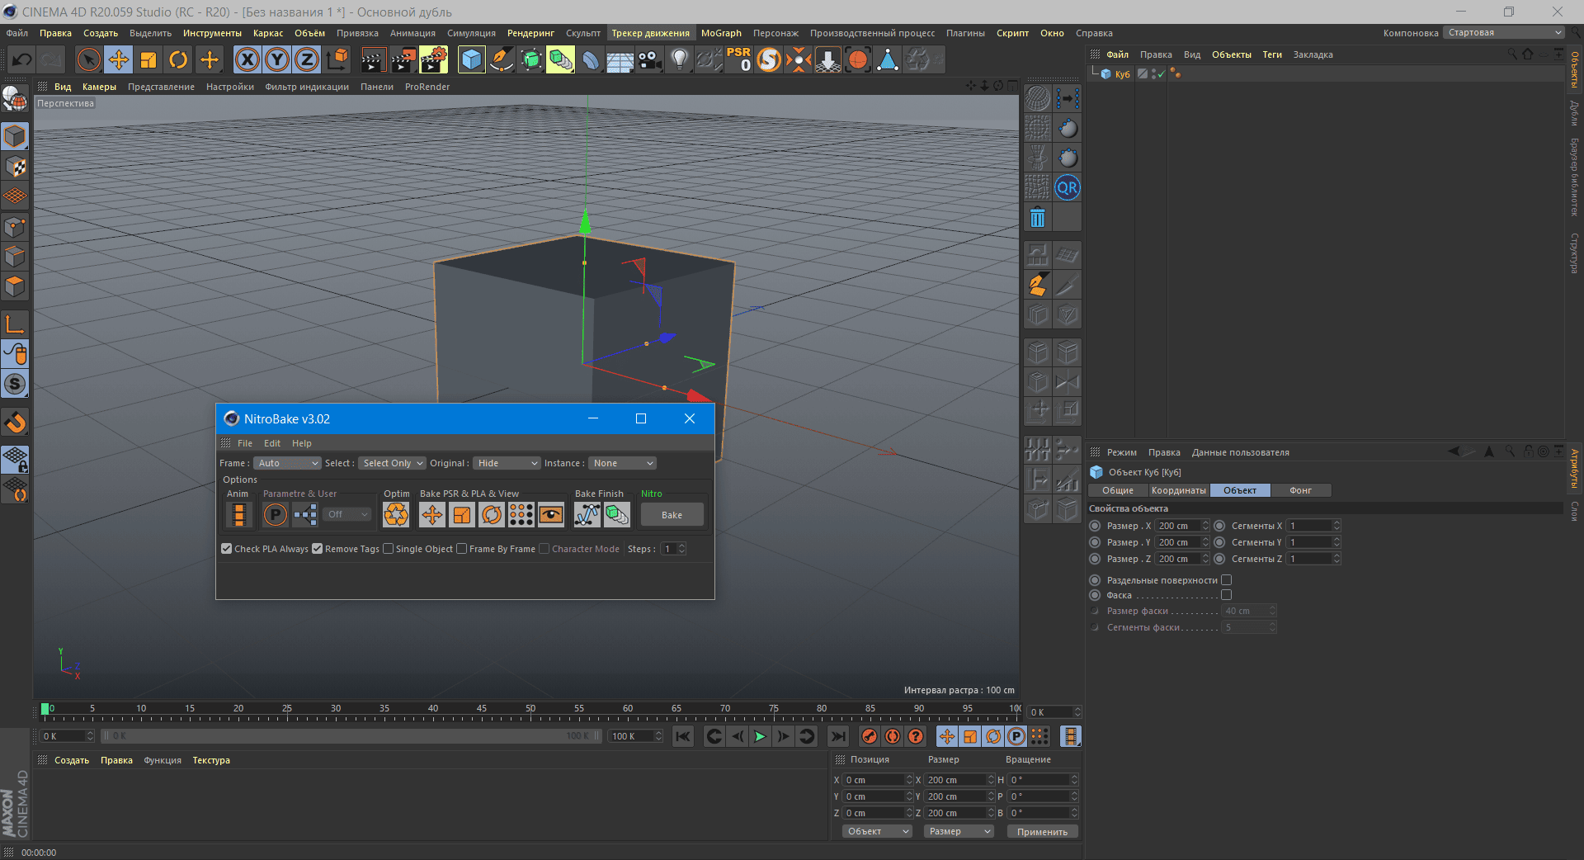This screenshot has height=860, width=1584.
Task: Expand the Original Hide dropdown
Action: [x=507, y=463]
